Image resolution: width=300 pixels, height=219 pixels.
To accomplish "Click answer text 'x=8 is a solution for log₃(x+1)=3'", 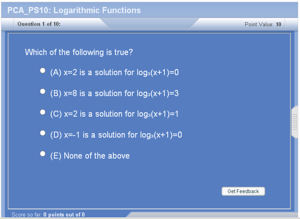I will tap(121, 94).
